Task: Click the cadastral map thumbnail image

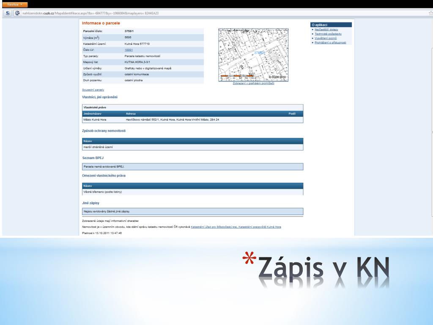Action: point(253,55)
